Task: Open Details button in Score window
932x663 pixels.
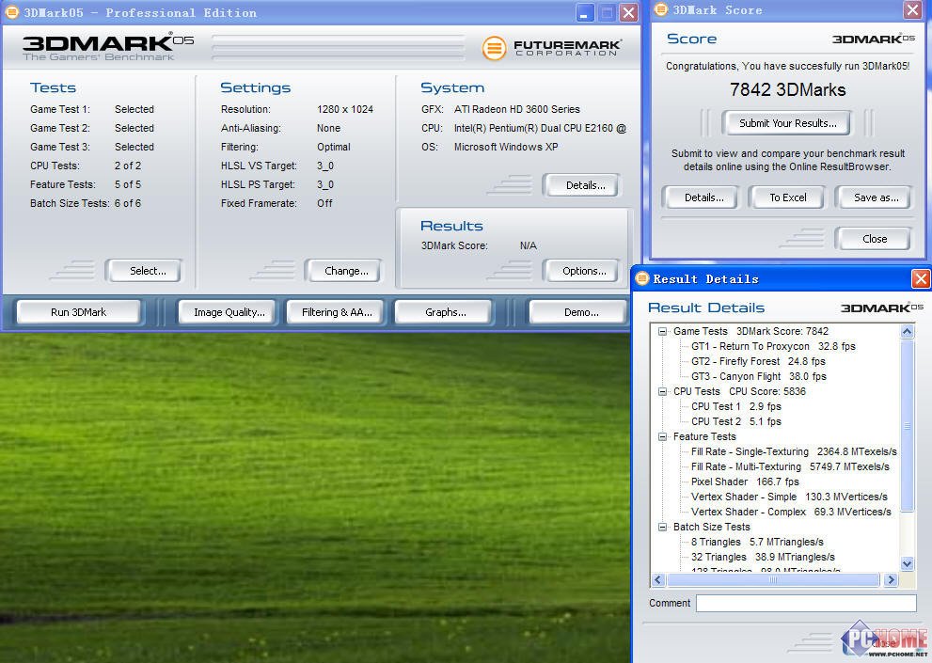Action: (703, 197)
